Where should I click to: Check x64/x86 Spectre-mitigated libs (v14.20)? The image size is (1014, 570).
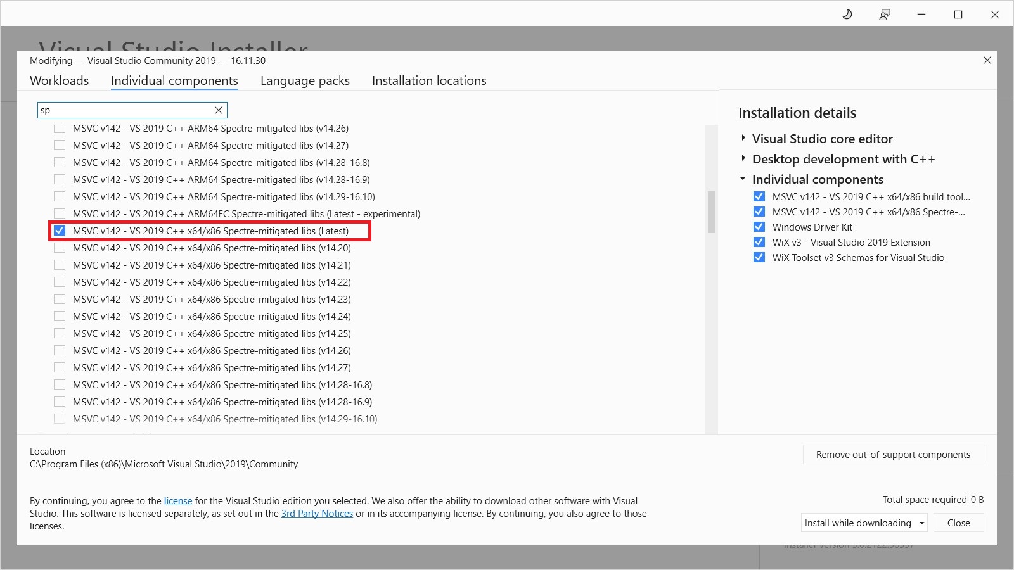pos(60,248)
